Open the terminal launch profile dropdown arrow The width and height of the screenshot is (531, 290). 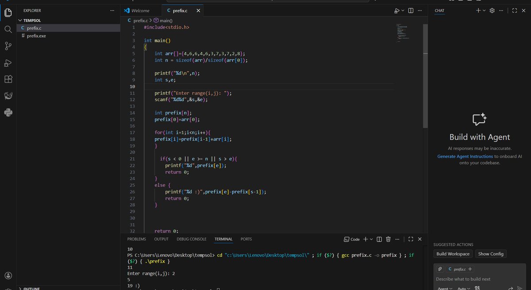coord(371,239)
